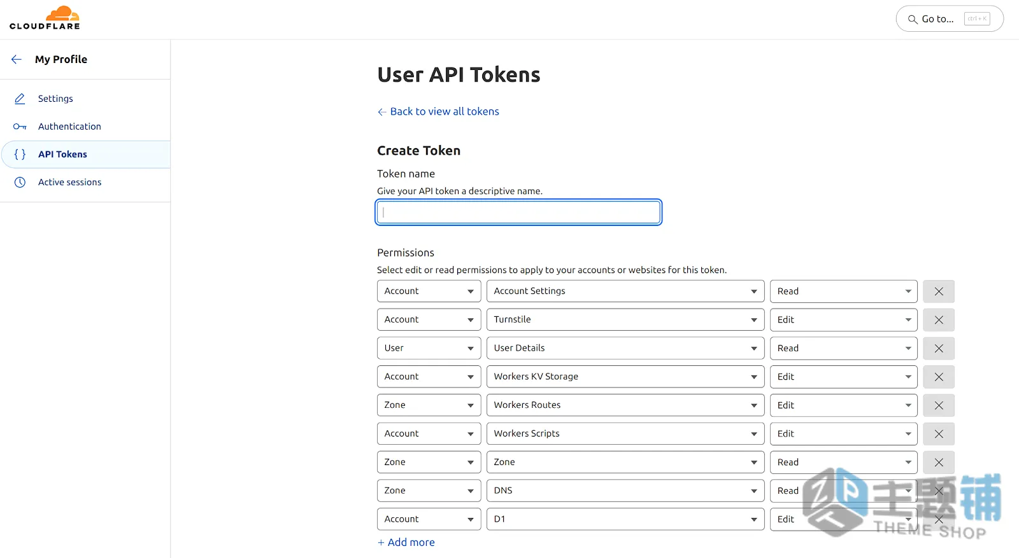Remove the Turnstile permission row
Viewport: 1019px width, 558px height.
[x=939, y=320]
